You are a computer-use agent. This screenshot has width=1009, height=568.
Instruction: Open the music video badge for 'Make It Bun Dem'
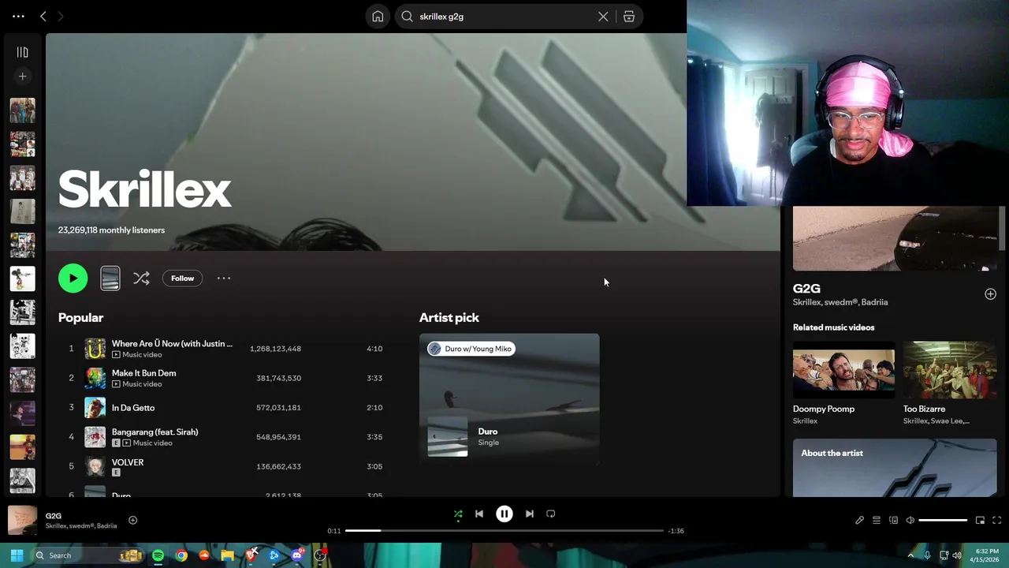click(136, 384)
